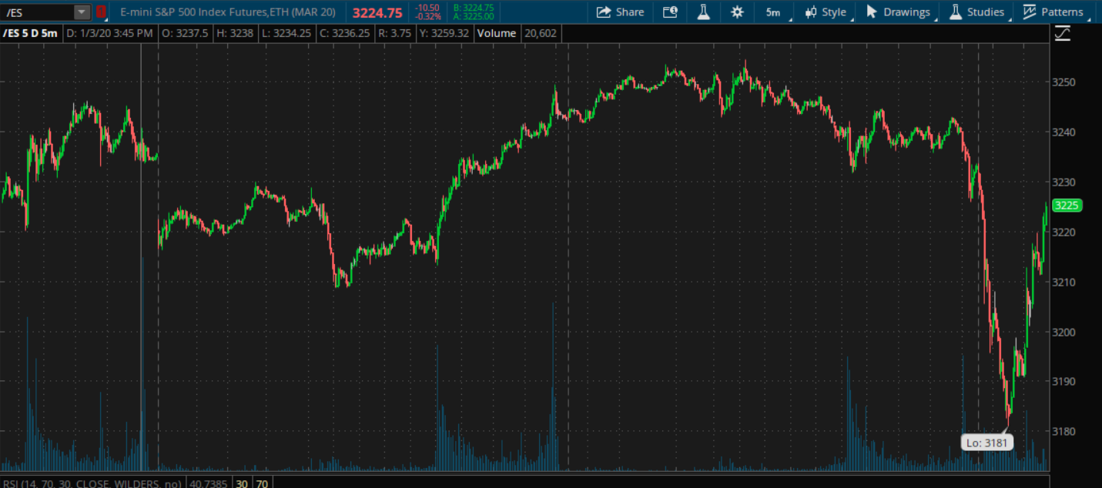Click the RSI 30 oversold level box
Image resolution: width=1102 pixels, height=488 pixels.
click(x=242, y=483)
